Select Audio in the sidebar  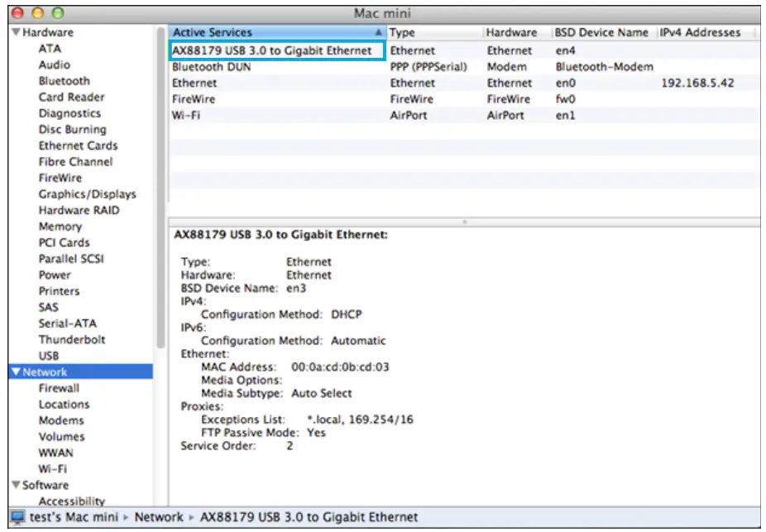pos(55,65)
